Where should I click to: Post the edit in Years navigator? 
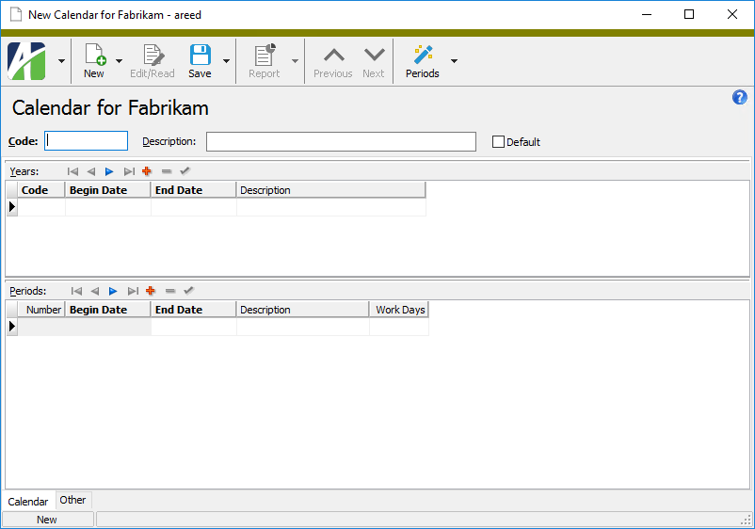[185, 171]
